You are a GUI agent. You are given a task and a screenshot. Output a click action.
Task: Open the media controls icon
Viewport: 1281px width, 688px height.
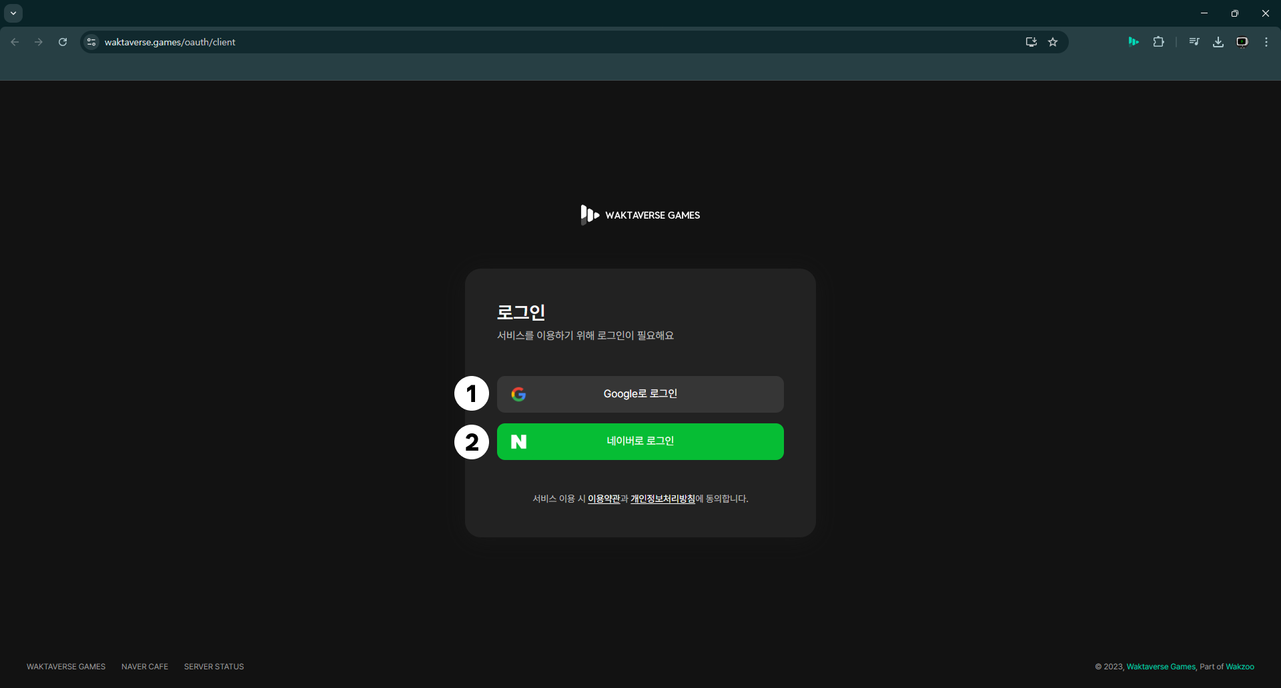1194,42
